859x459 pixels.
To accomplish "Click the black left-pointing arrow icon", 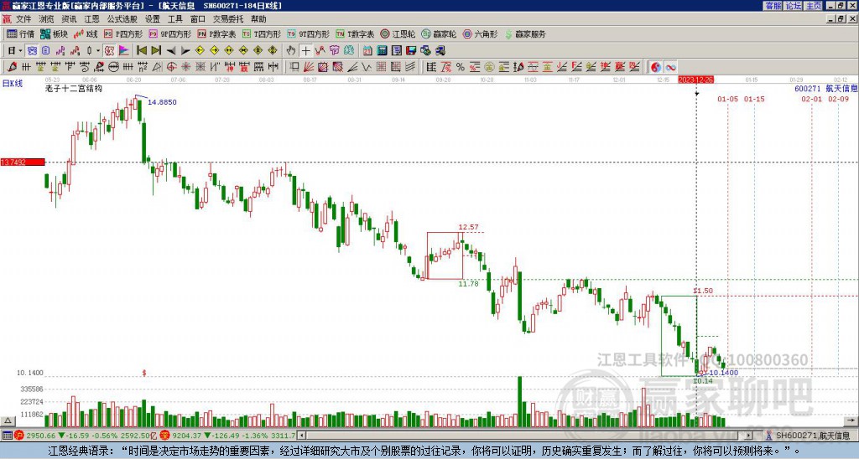I will coord(171,51).
